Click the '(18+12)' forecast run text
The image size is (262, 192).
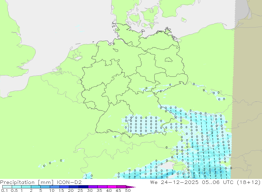pos(249,182)
